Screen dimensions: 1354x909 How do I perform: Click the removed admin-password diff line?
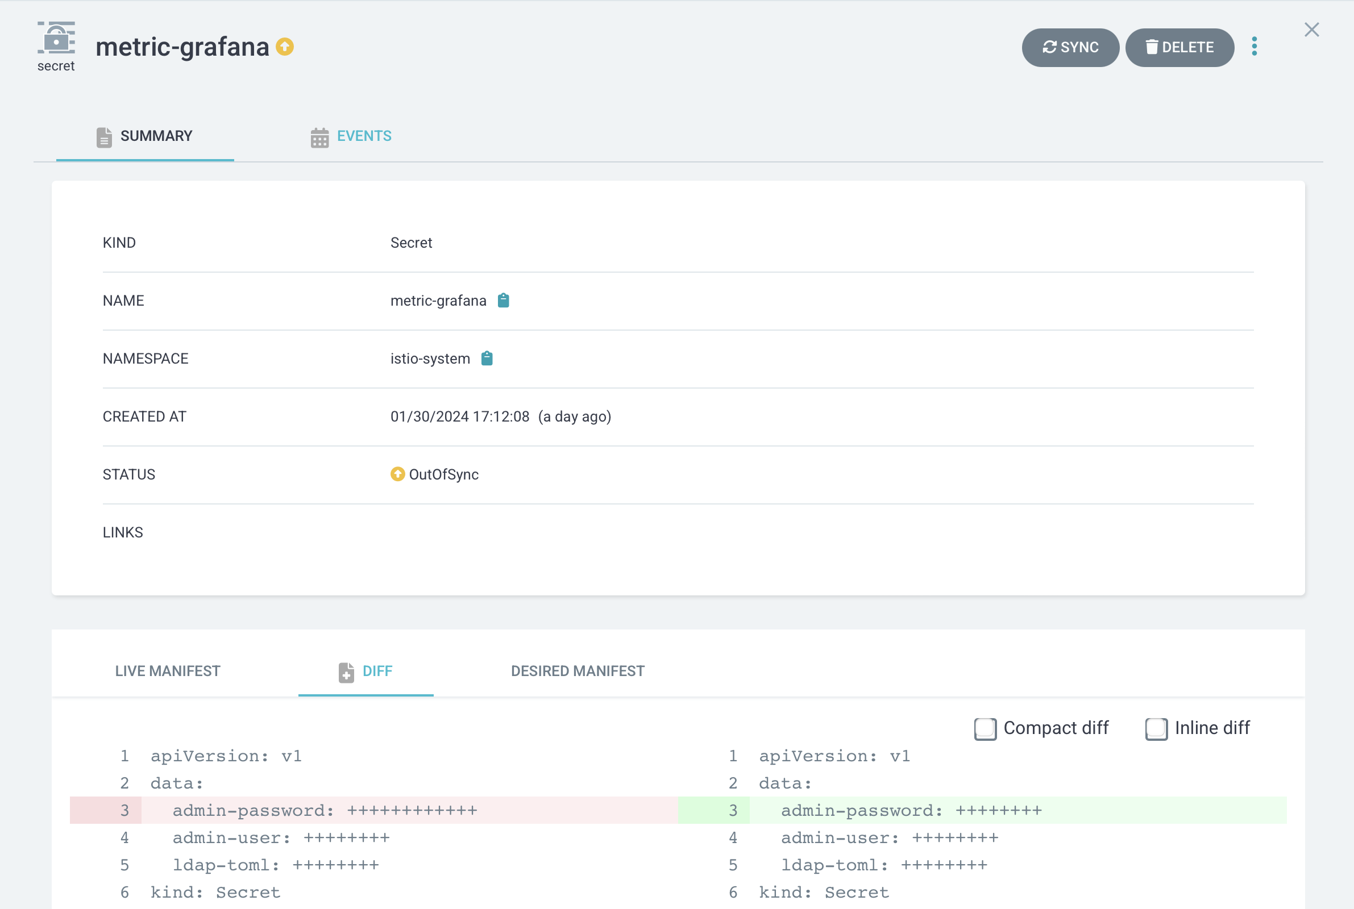click(325, 810)
